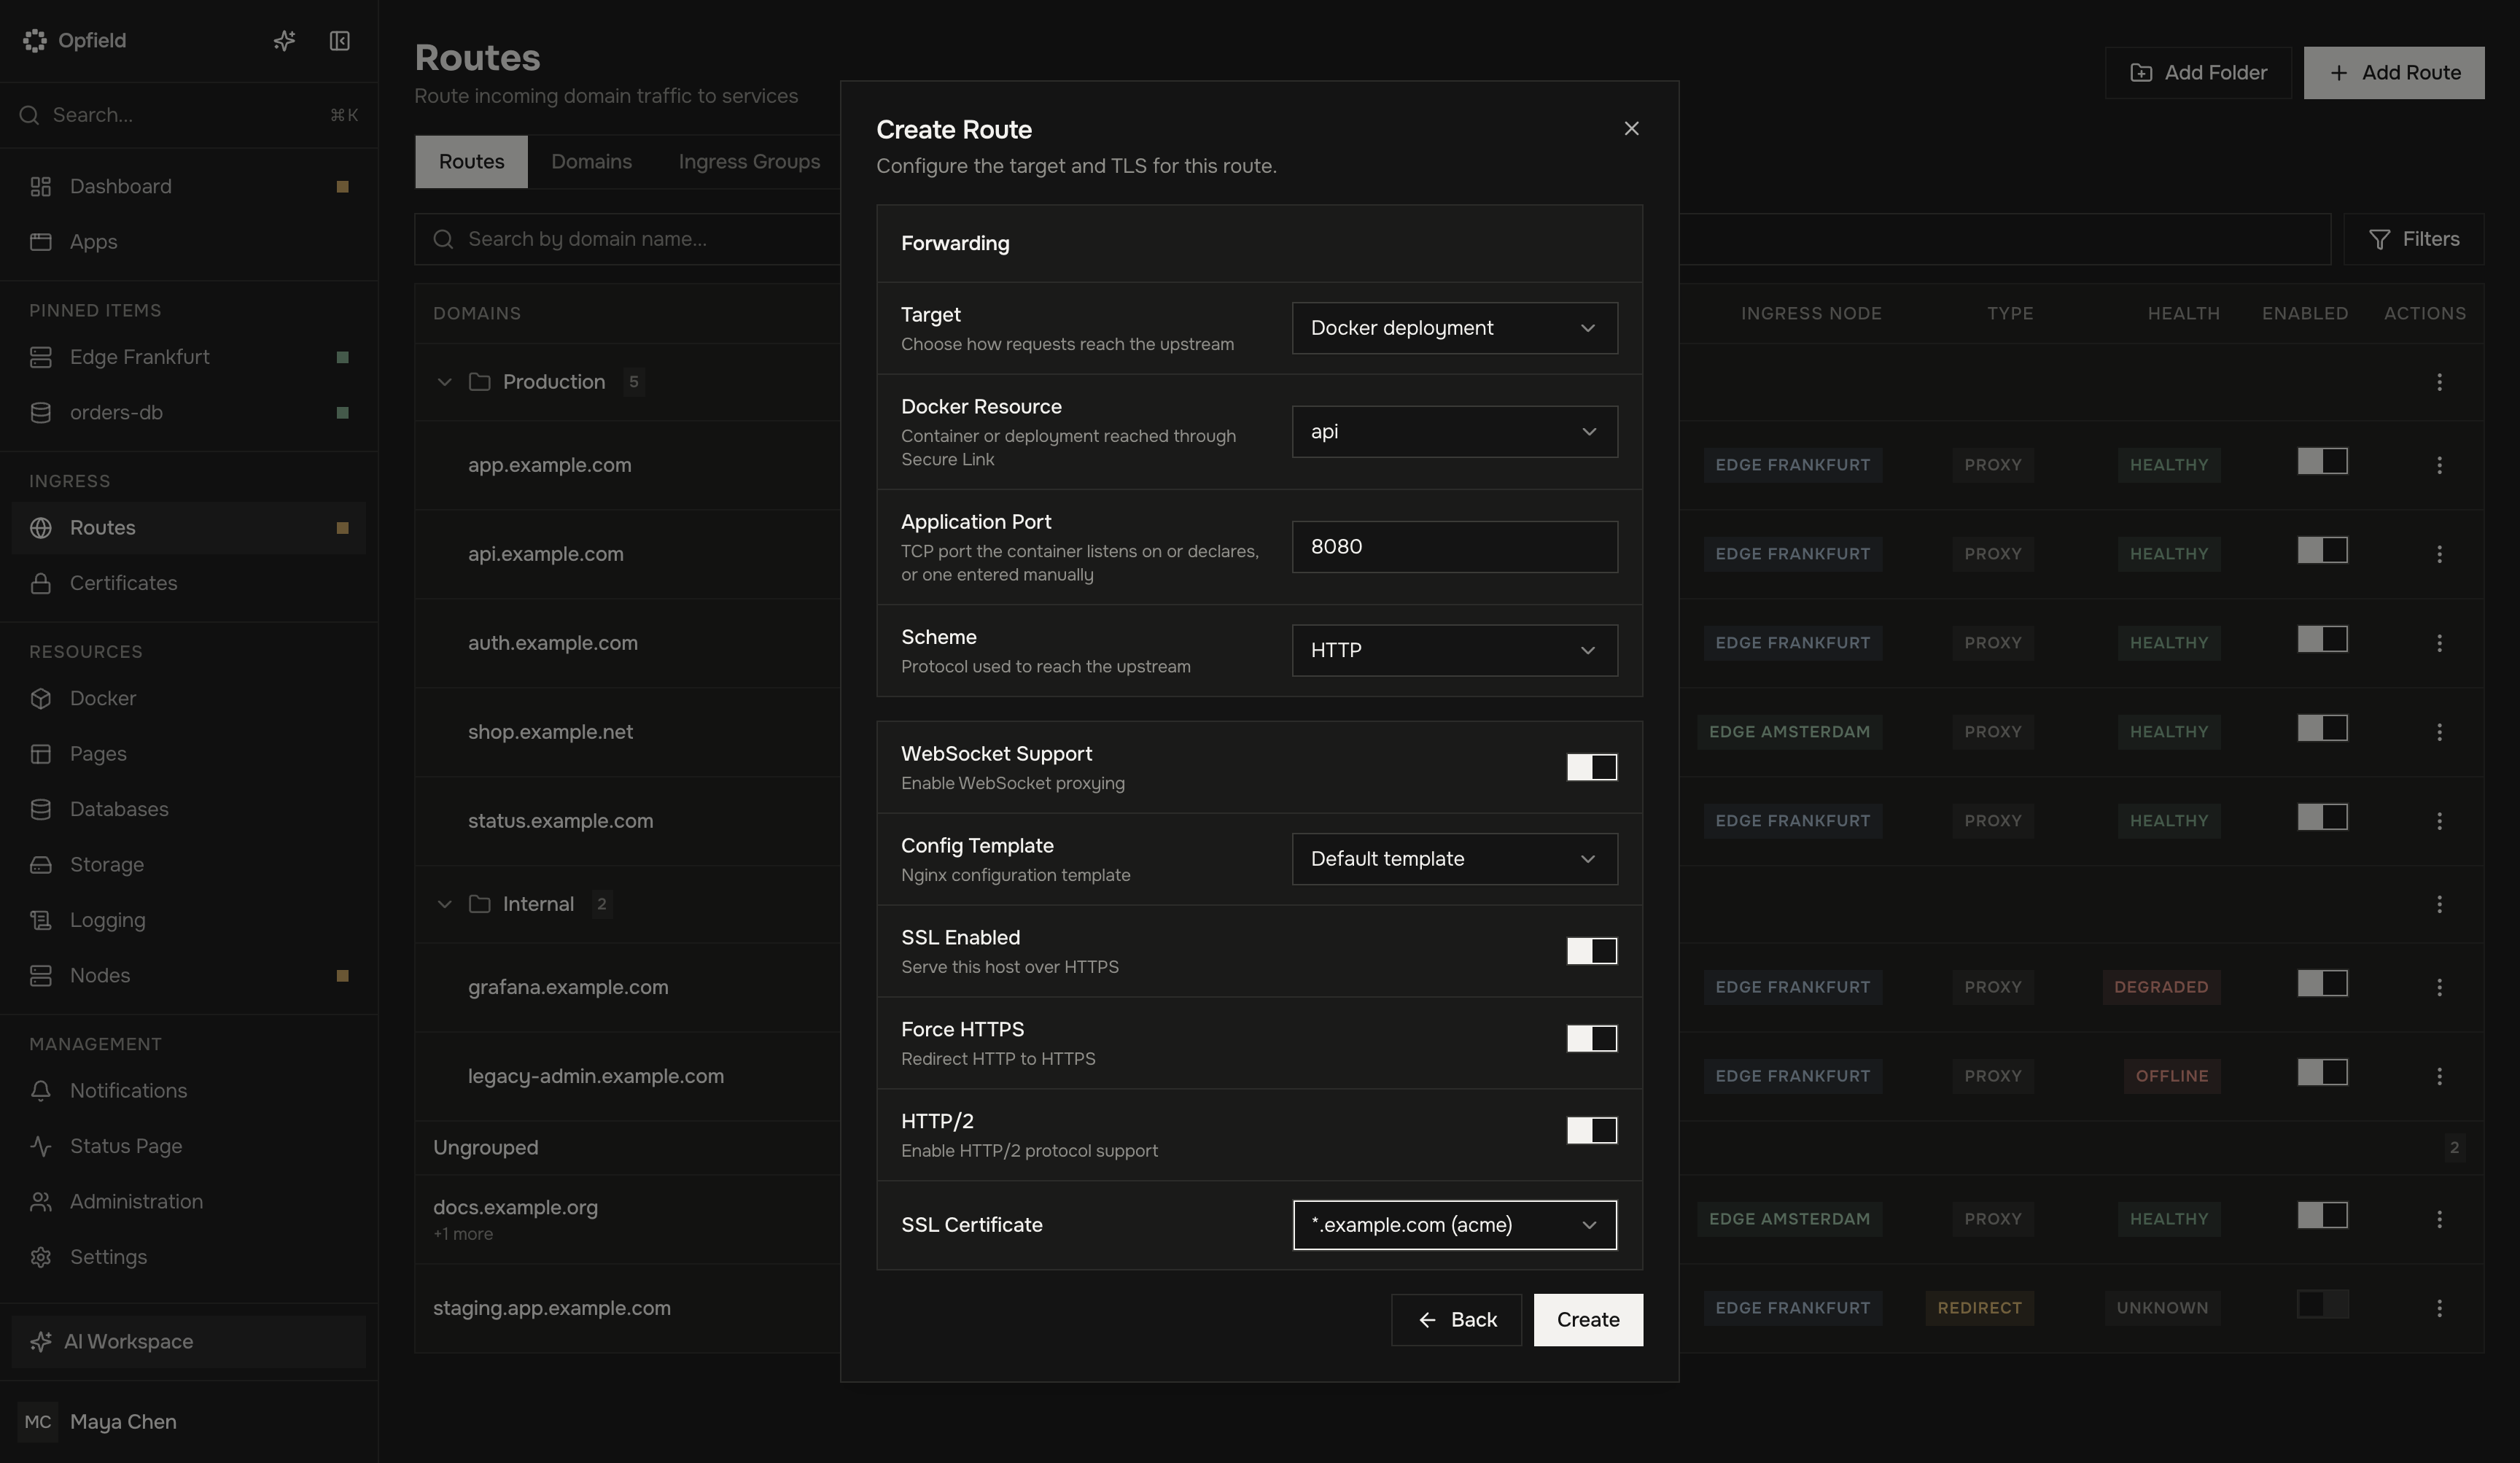2520x1463 pixels.
Task: Open Status Page in the sidebar
Action: pos(188,1146)
